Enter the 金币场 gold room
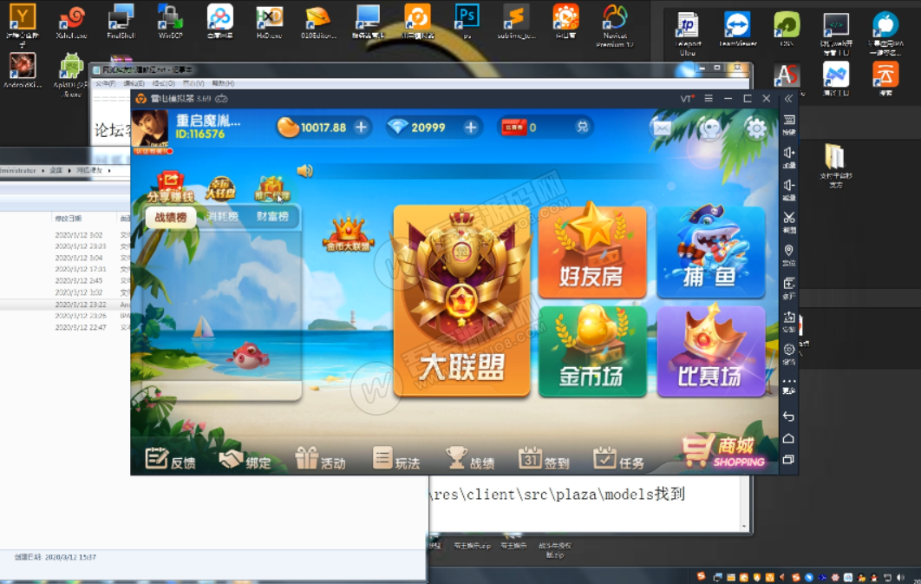Image resolution: width=921 pixels, height=584 pixels. pos(592,351)
